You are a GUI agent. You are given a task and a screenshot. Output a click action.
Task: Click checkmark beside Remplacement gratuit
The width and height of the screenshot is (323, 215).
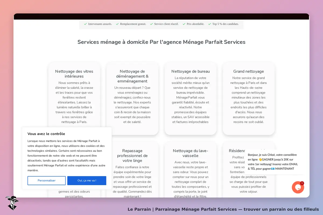tap(117, 24)
